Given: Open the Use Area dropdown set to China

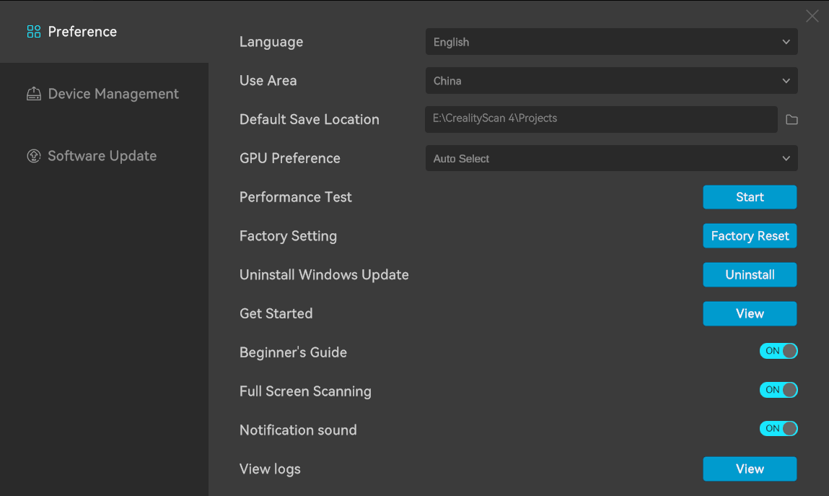Looking at the screenshot, I should [611, 81].
